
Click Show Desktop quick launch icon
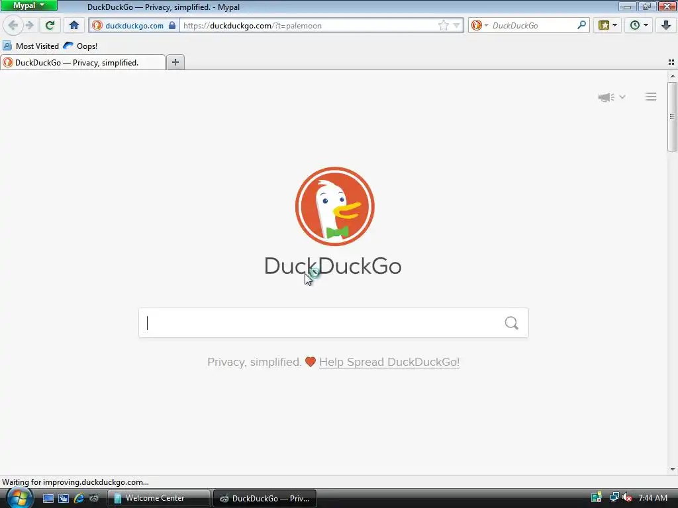48,498
